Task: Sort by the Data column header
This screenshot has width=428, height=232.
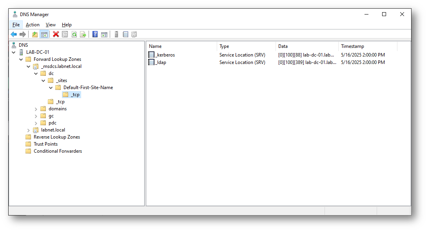Action: click(x=307, y=46)
